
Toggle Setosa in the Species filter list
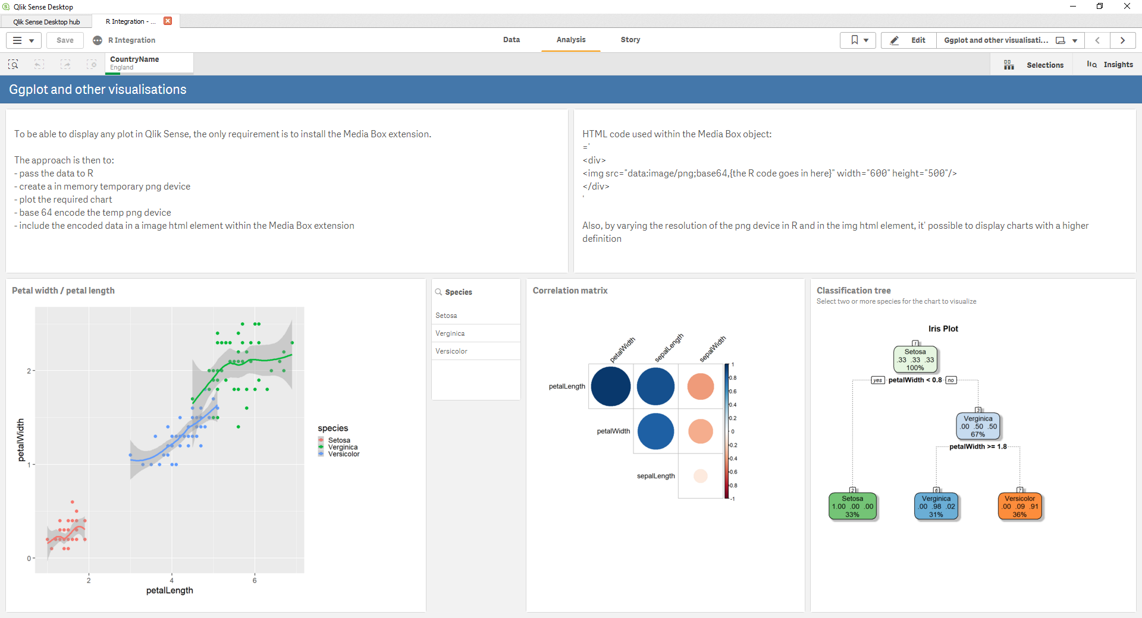[475, 315]
